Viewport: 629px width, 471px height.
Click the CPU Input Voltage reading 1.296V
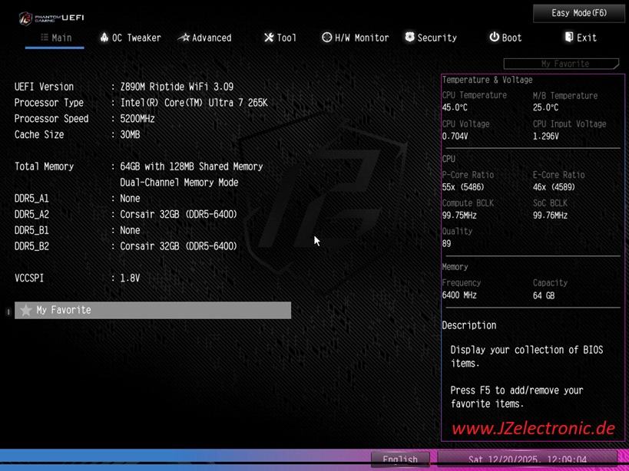(x=545, y=137)
